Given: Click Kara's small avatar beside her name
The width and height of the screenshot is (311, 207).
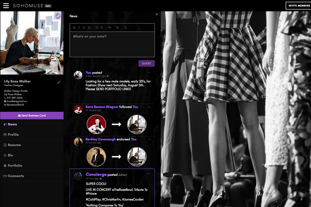Looking at the screenshot, I should (78, 109).
